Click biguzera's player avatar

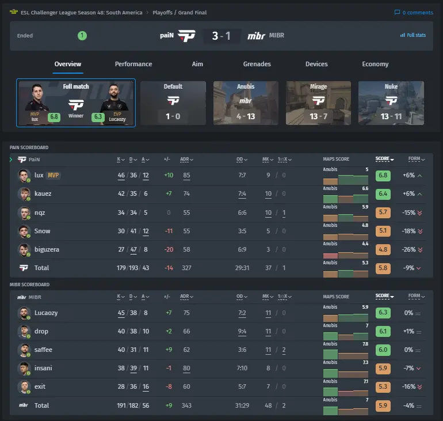pos(24,249)
